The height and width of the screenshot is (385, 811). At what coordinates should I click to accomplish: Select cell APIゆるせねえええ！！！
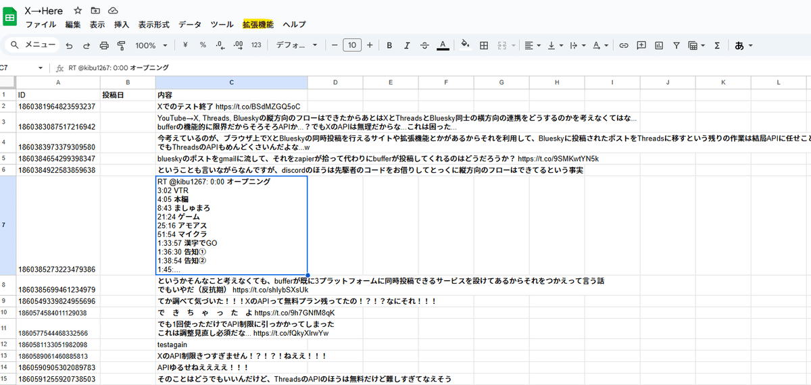point(232,367)
